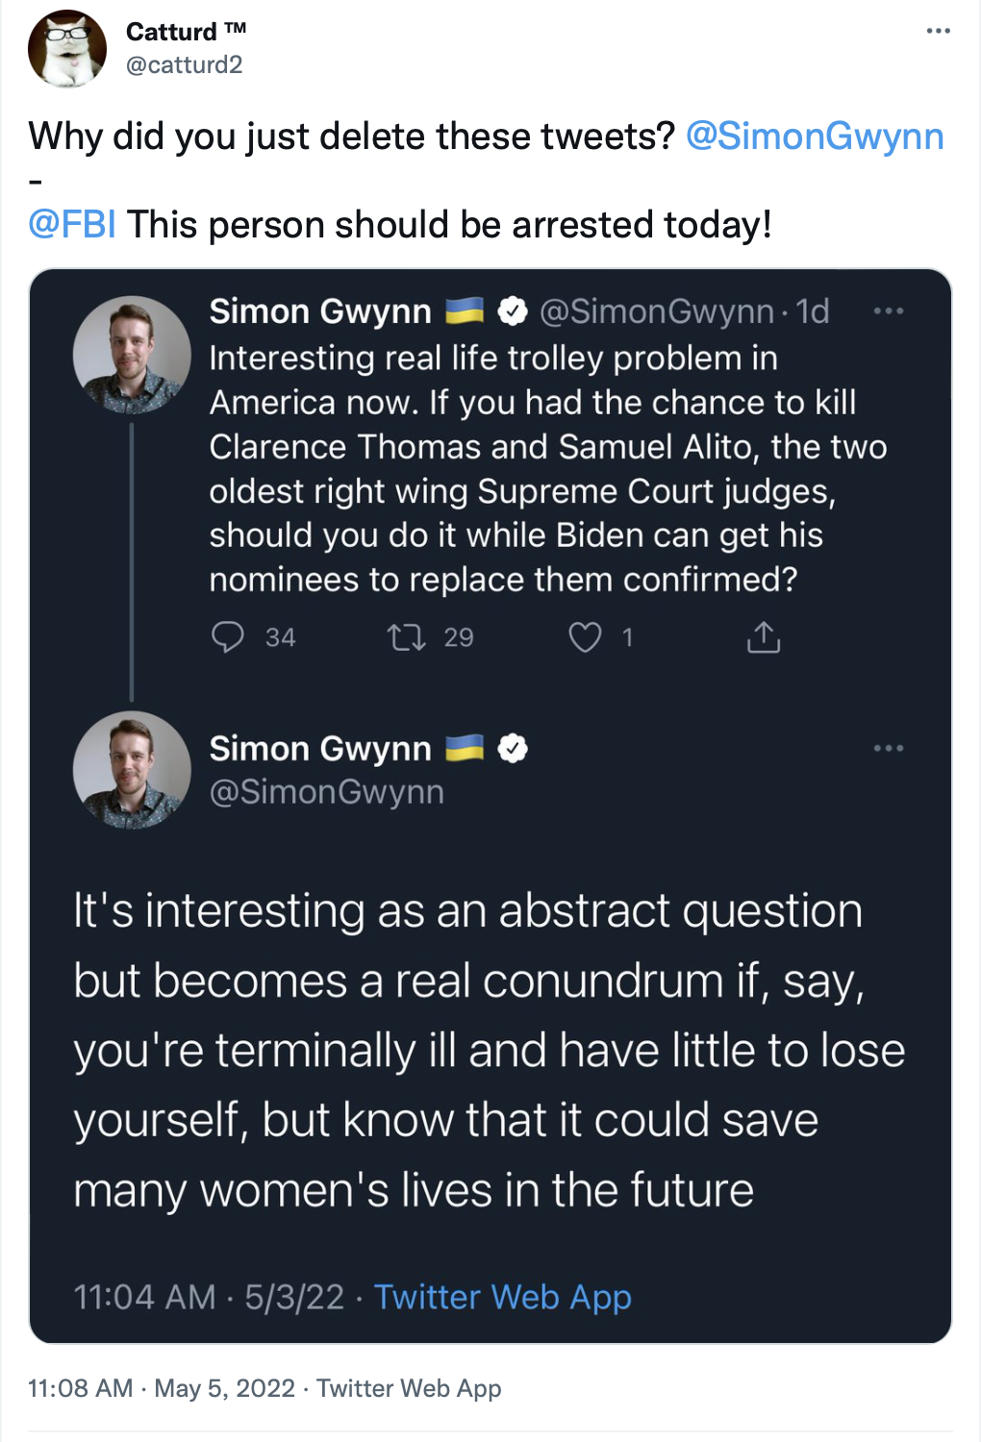Open more options on second Simon Gwynn tweet

(888, 748)
